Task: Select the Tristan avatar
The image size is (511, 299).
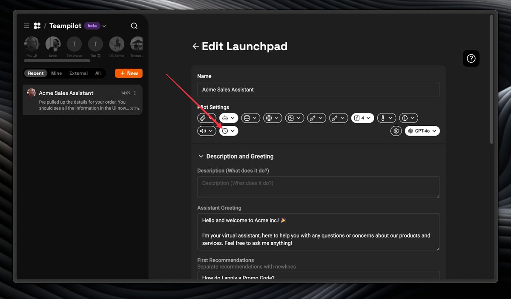Action: click(x=137, y=44)
